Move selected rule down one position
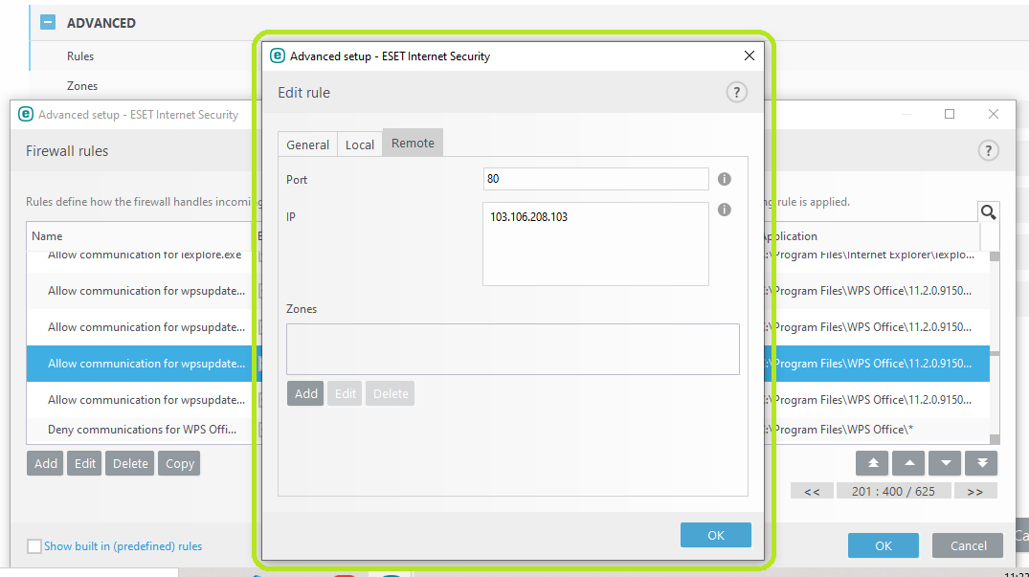Viewport: 1029px width, 577px height. tap(945, 463)
